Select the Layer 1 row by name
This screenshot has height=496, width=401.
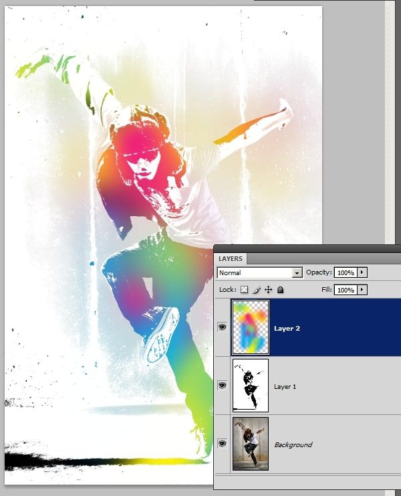[x=285, y=386]
